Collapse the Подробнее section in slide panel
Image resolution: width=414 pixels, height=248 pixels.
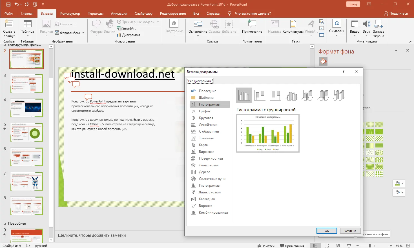[5, 224]
